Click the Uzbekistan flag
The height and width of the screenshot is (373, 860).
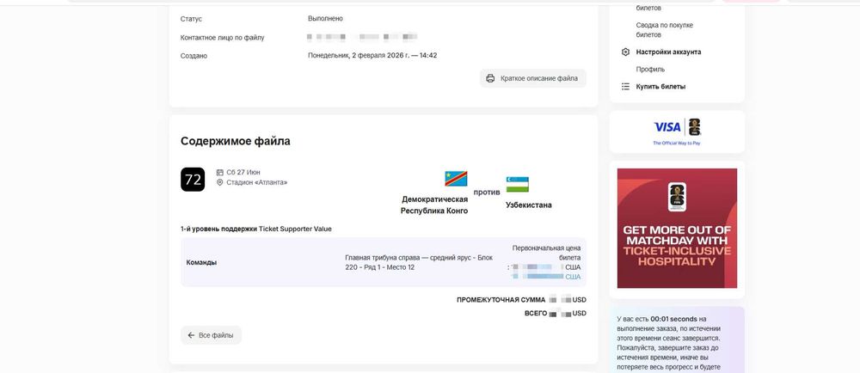[x=517, y=184]
